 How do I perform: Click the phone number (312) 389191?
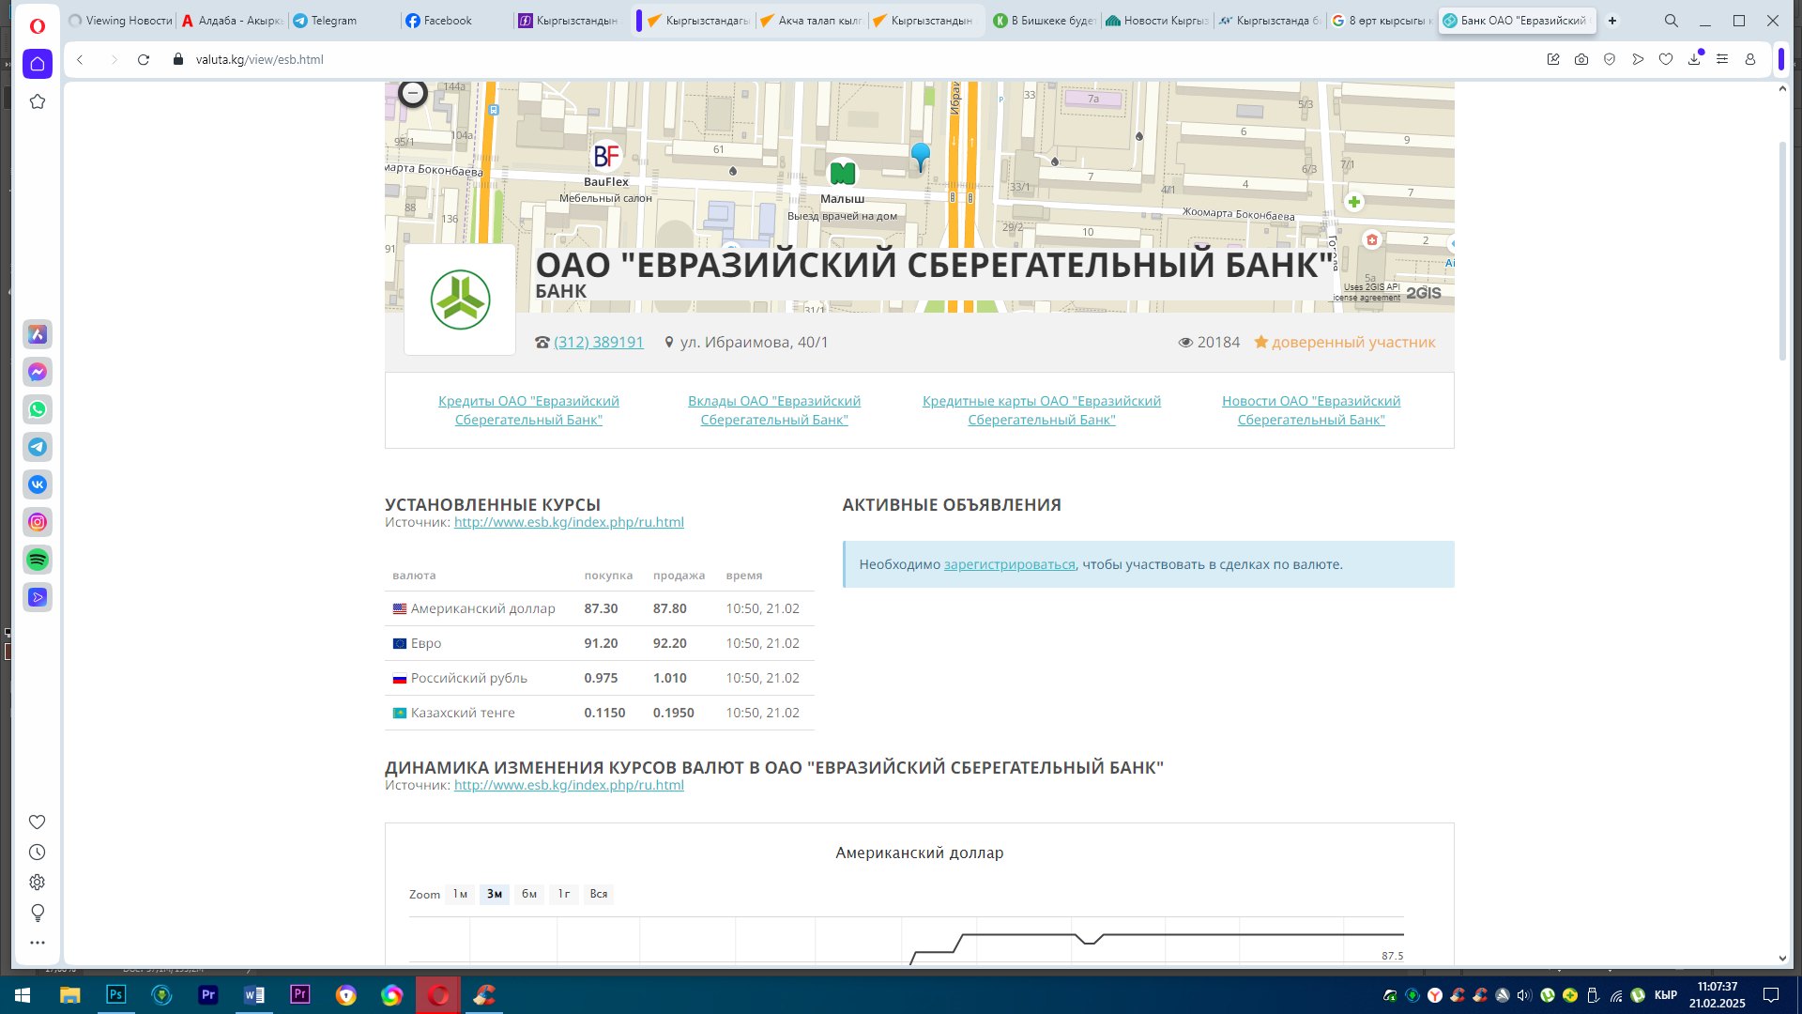(x=599, y=342)
